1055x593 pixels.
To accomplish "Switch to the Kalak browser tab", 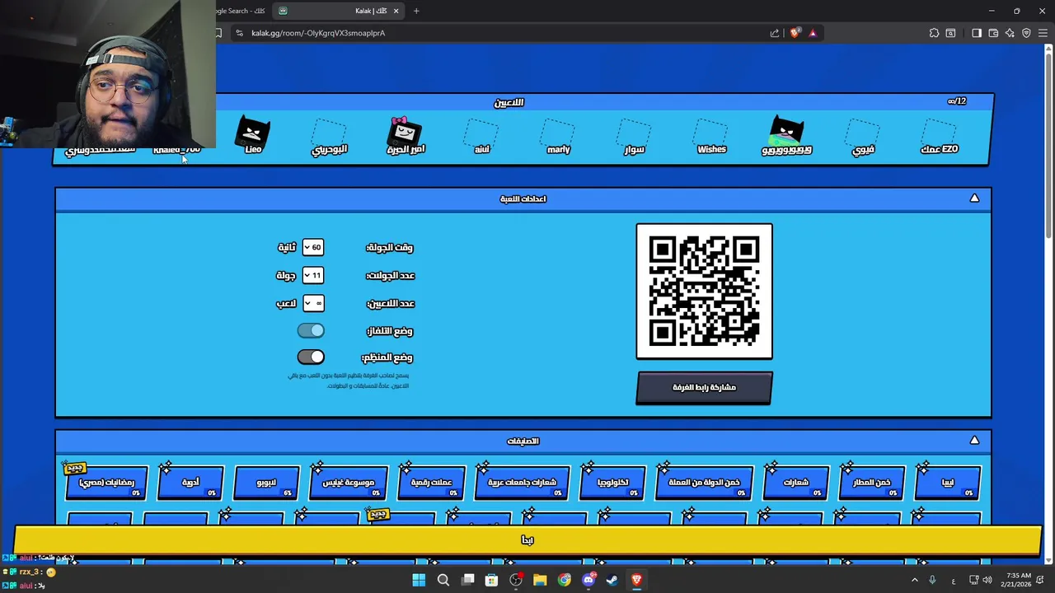I will [340, 11].
